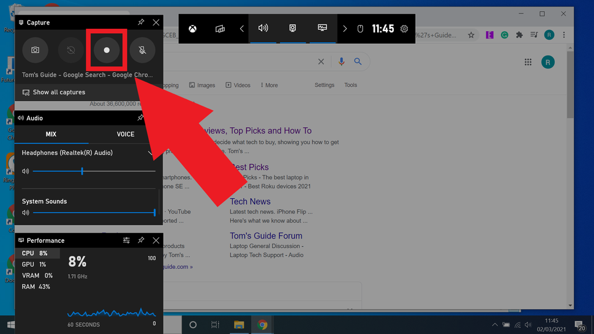
Task: Show hidden system tray icons
Action: 495,325
